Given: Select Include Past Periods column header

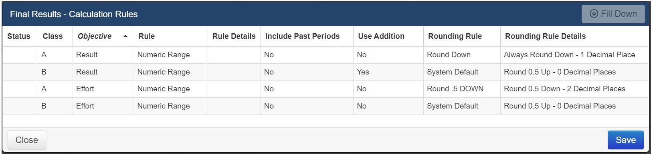Looking at the screenshot, I should pos(302,36).
